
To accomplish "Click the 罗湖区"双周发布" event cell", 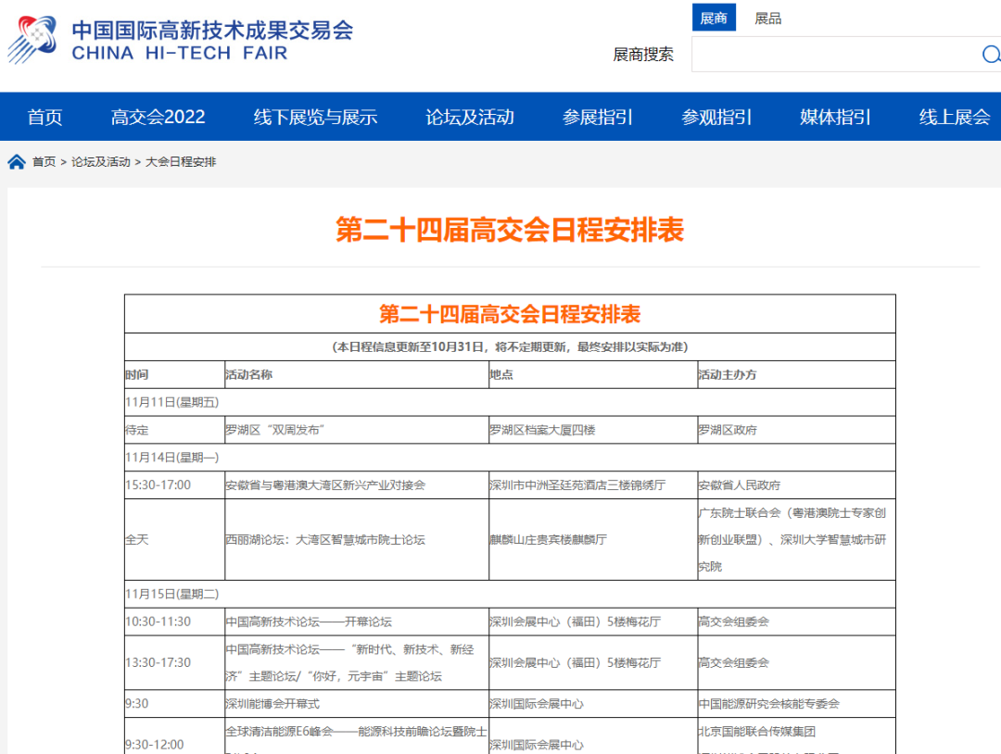I will point(356,430).
